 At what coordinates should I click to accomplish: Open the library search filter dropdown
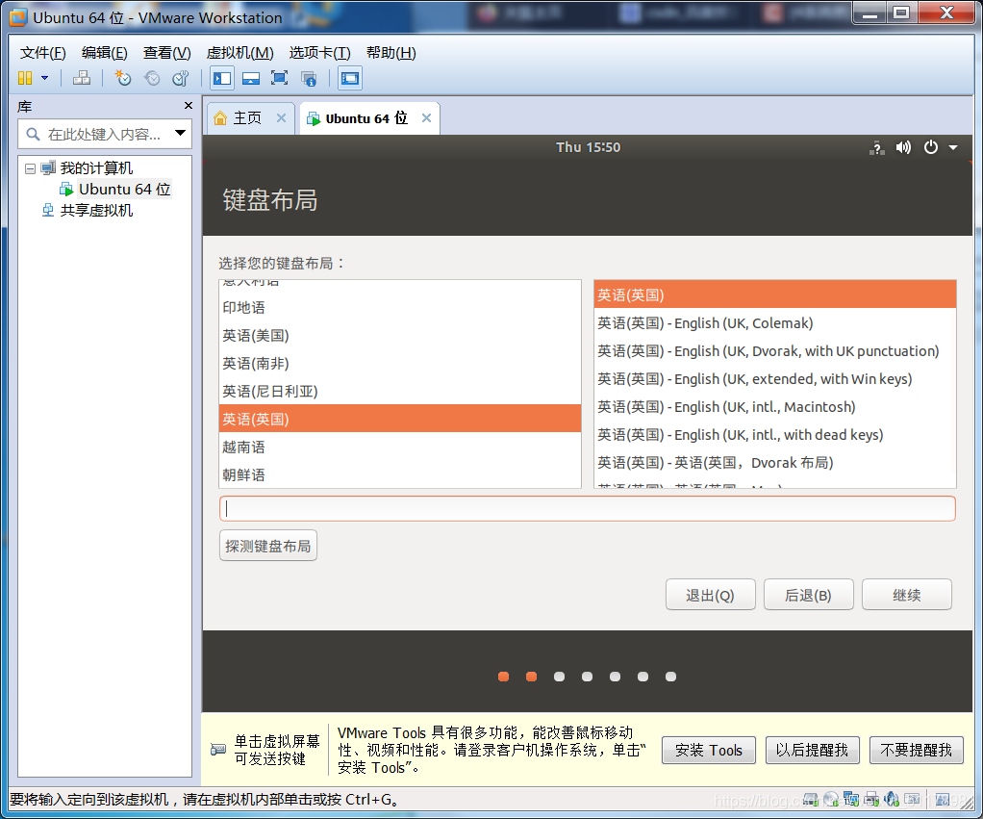(181, 133)
